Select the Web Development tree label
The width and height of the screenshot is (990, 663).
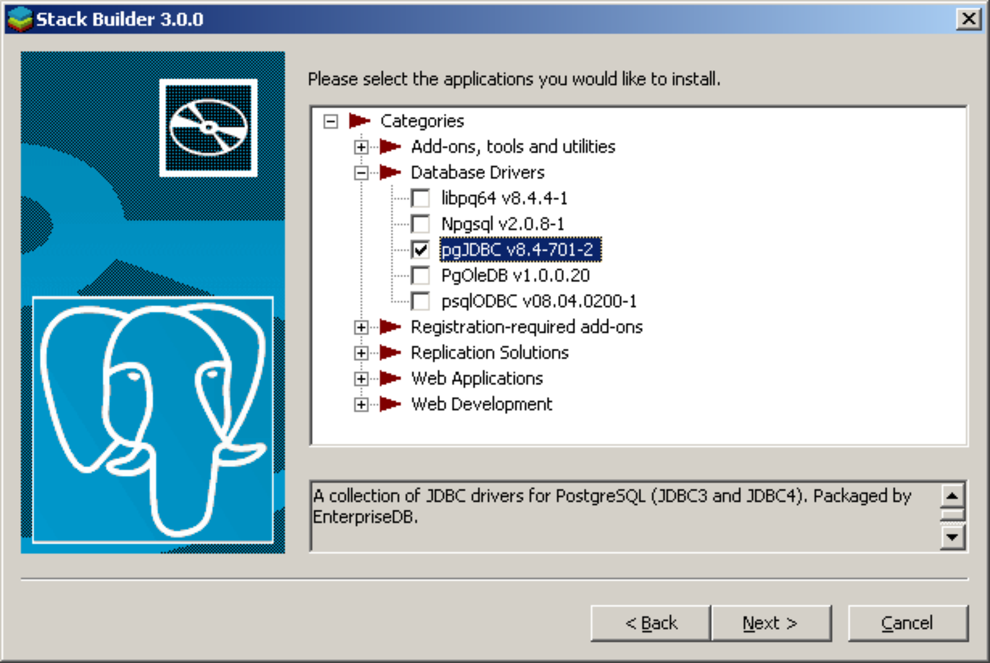(481, 404)
